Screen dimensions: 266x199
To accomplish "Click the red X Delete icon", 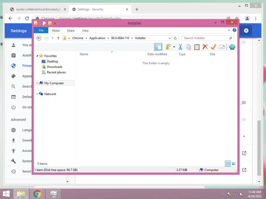I will tap(205, 47).
